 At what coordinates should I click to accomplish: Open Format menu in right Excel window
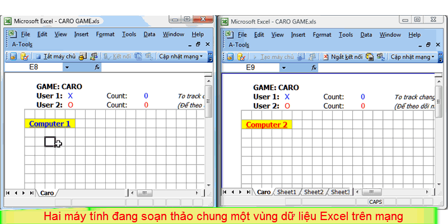coord(322,35)
